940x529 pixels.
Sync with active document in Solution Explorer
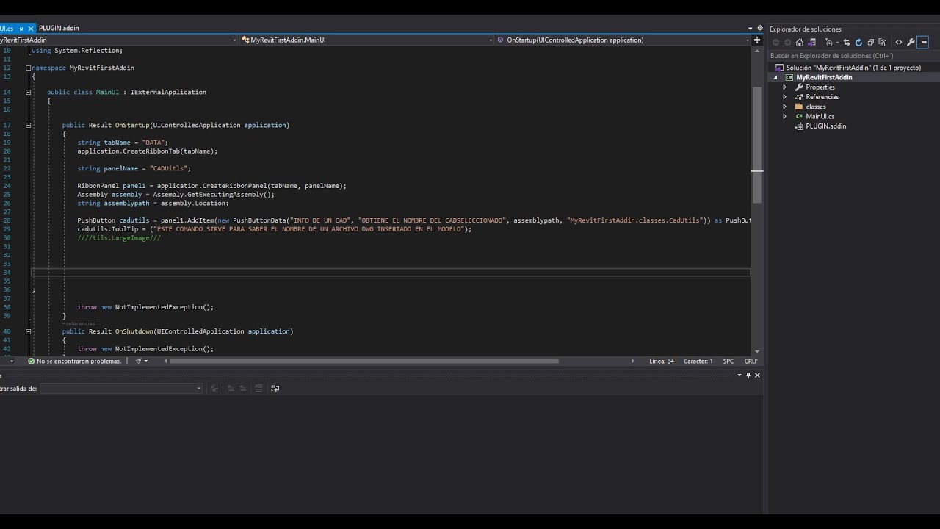847,43
